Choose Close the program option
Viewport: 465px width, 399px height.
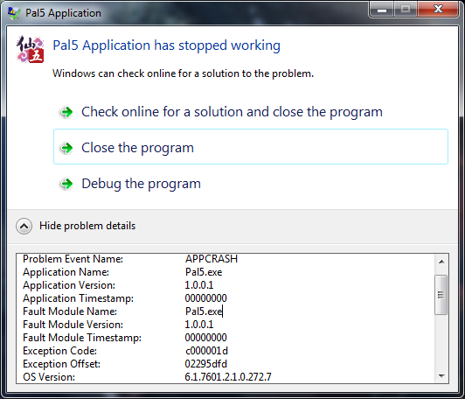251,147
